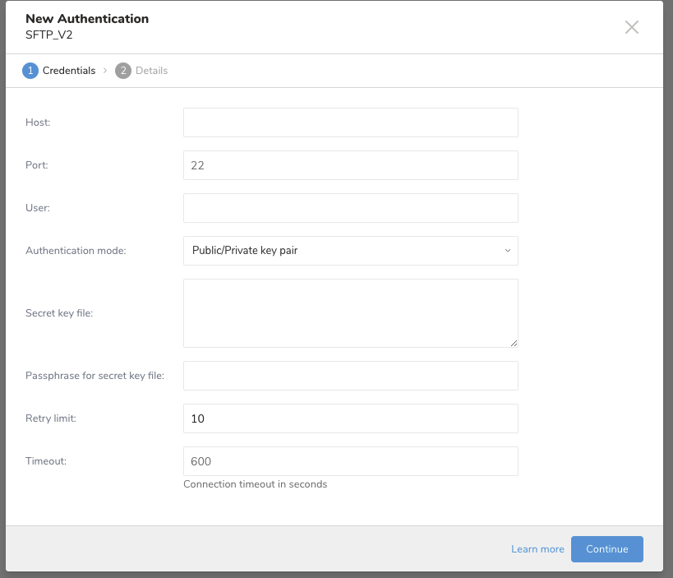673x578 pixels.
Task: Open the Learn more link
Action: [537, 549]
